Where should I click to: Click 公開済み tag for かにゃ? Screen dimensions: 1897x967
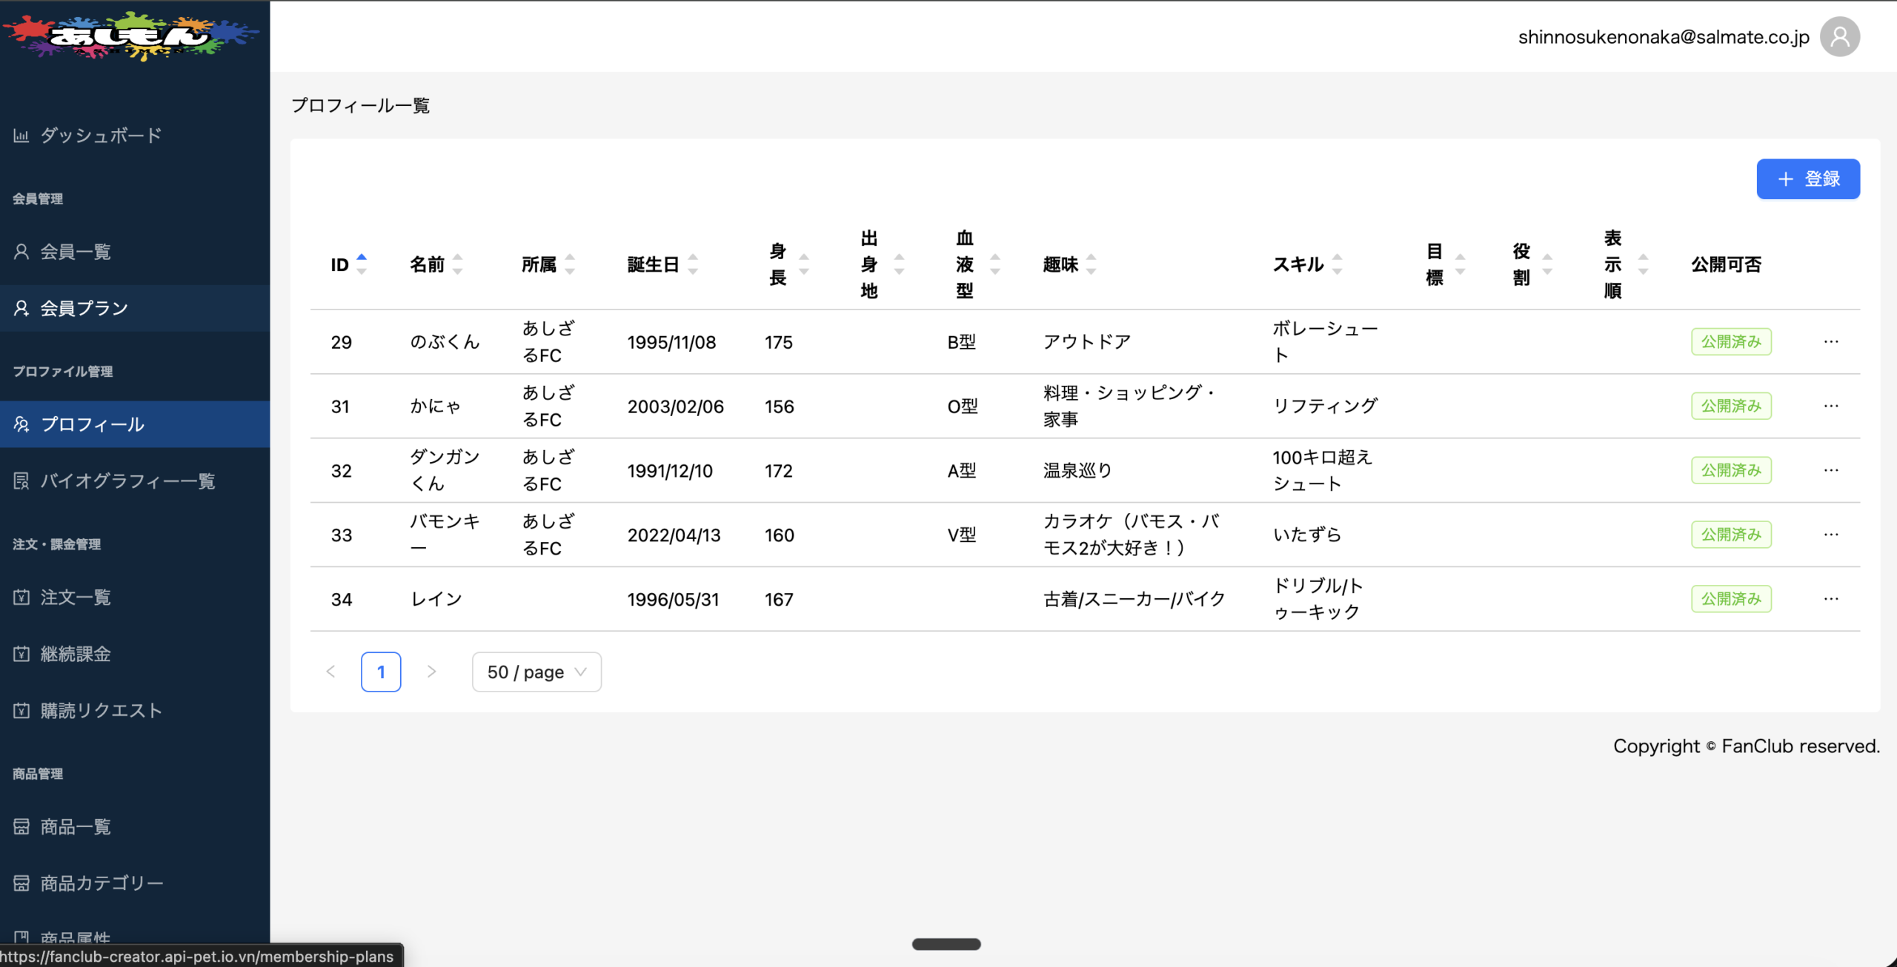coord(1730,406)
